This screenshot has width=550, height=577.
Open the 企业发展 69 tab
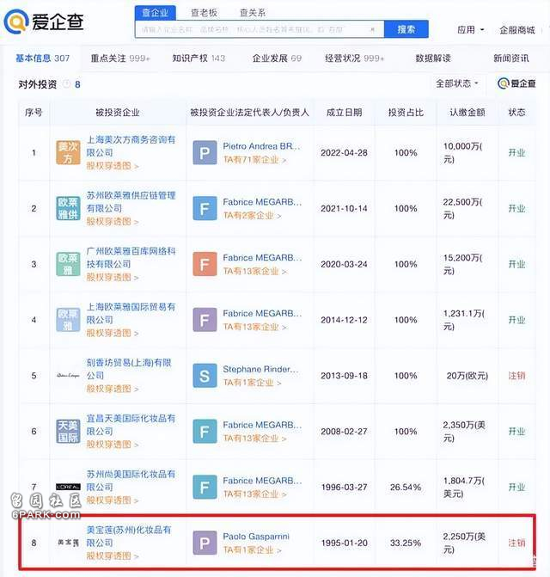[277, 58]
